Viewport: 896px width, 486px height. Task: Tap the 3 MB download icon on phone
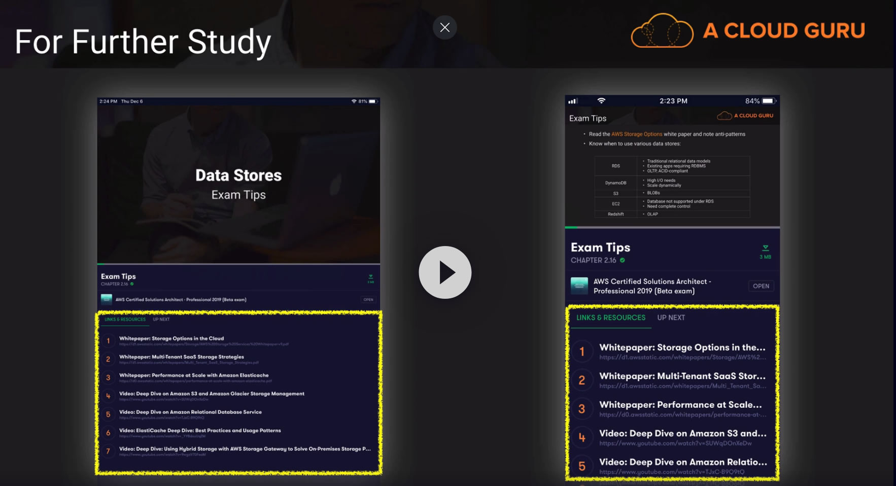tap(765, 252)
